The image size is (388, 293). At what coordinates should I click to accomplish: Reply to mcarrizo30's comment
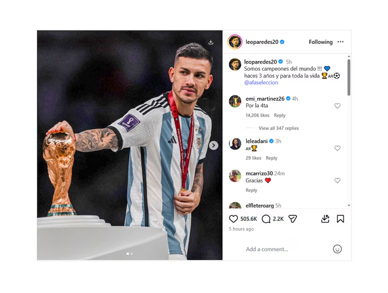[x=251, y=190]
